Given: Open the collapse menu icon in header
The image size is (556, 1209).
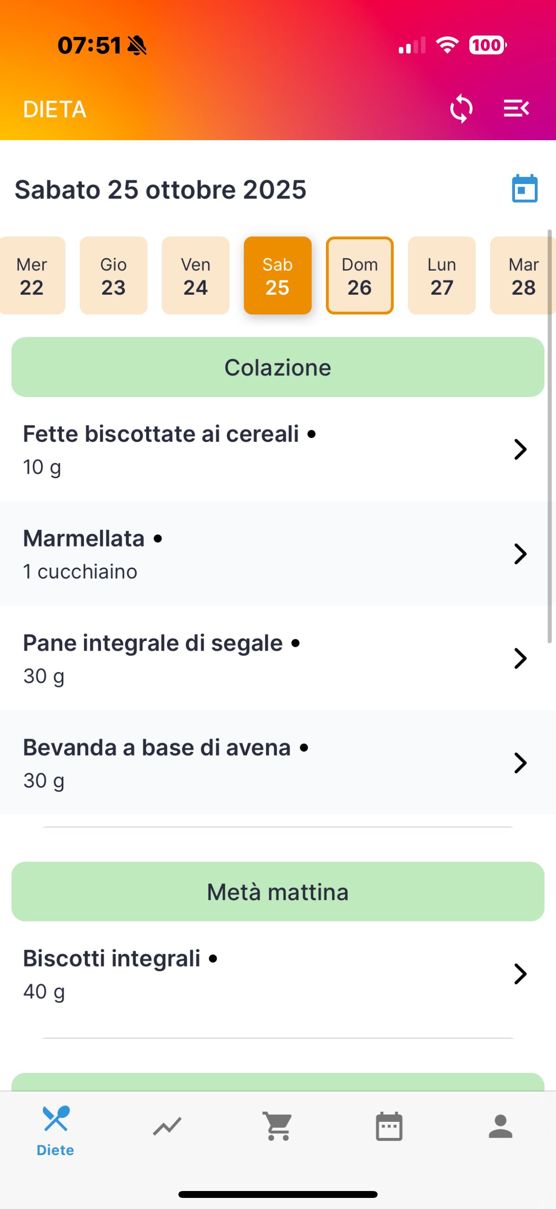Looking at the screenshot, I should (x=516, y=109).
